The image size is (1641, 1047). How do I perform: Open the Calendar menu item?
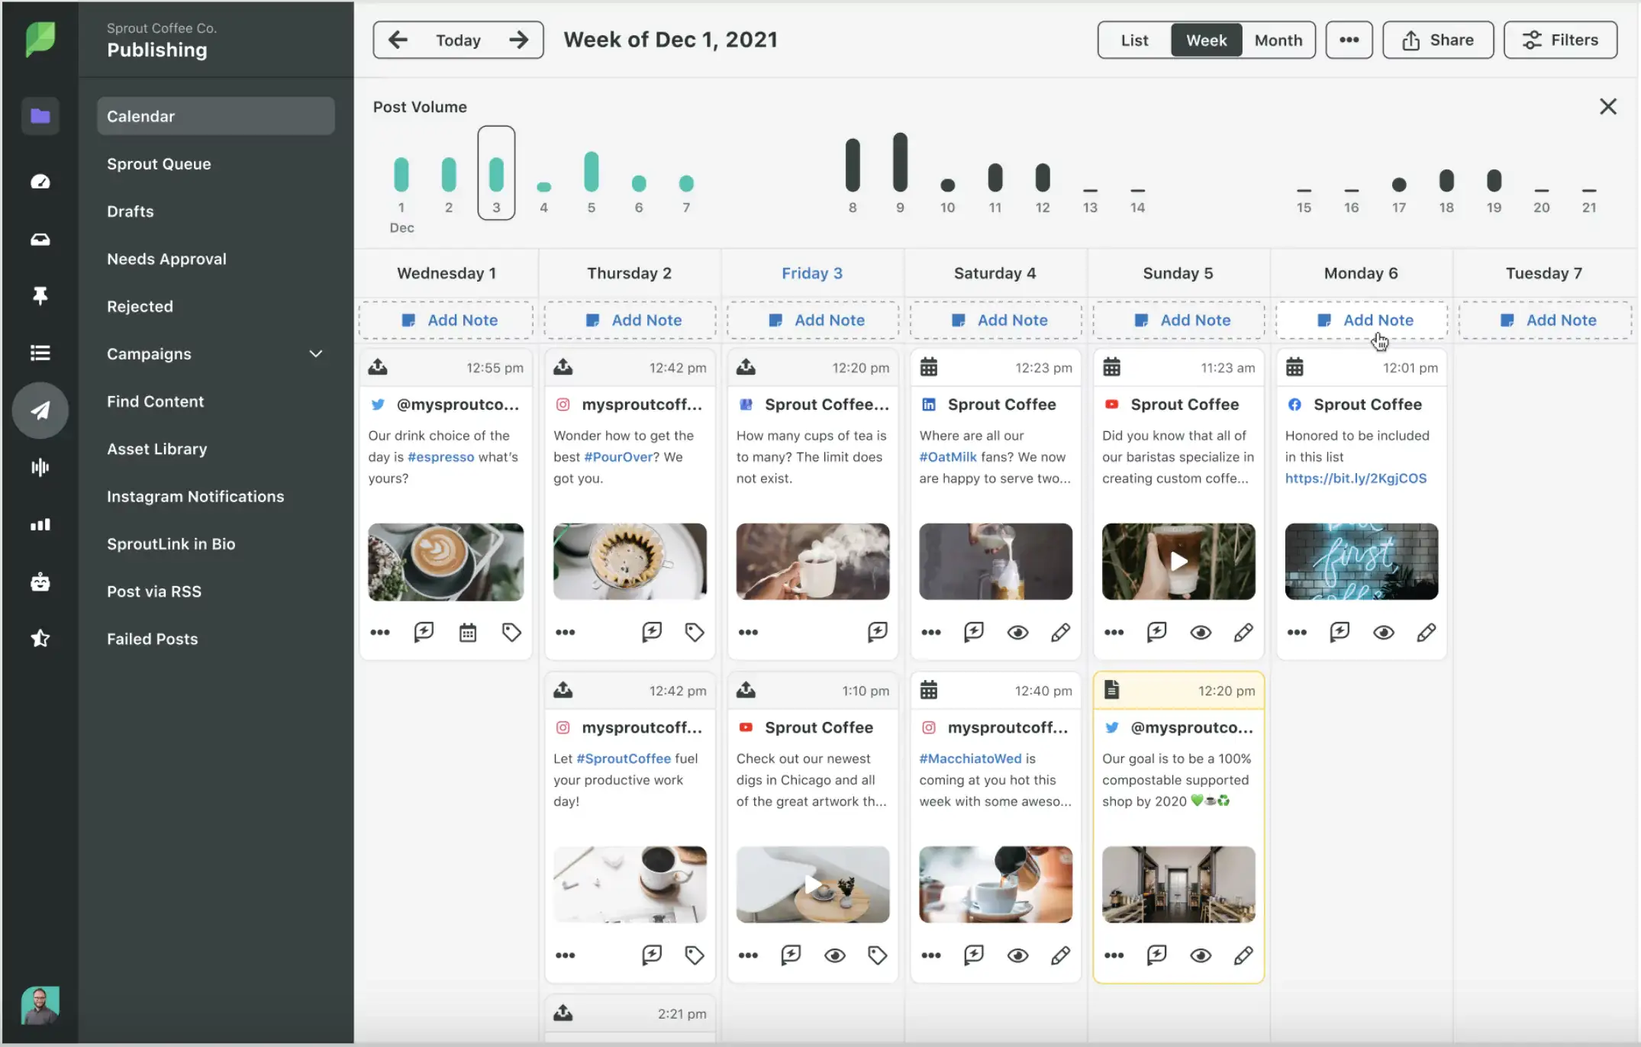(215, 116)
